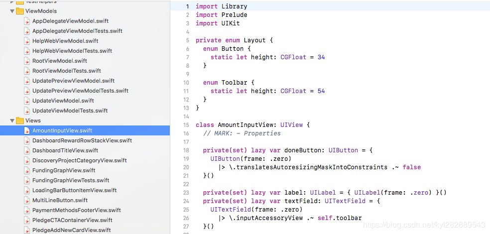Viewport: 490px width, 234px height.
Task: Select UpdateViewModel.swift file
Action: coord(63,101)
